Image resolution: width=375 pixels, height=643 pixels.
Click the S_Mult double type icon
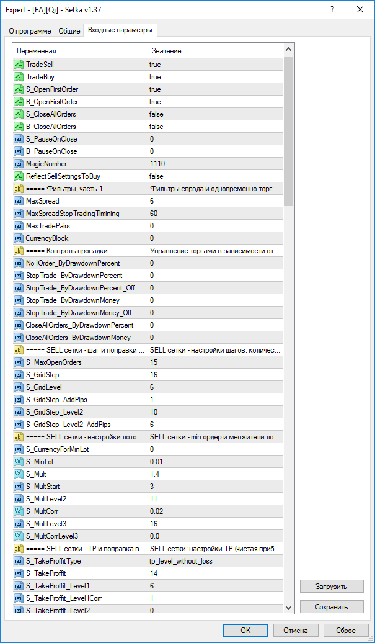point(19,474)
